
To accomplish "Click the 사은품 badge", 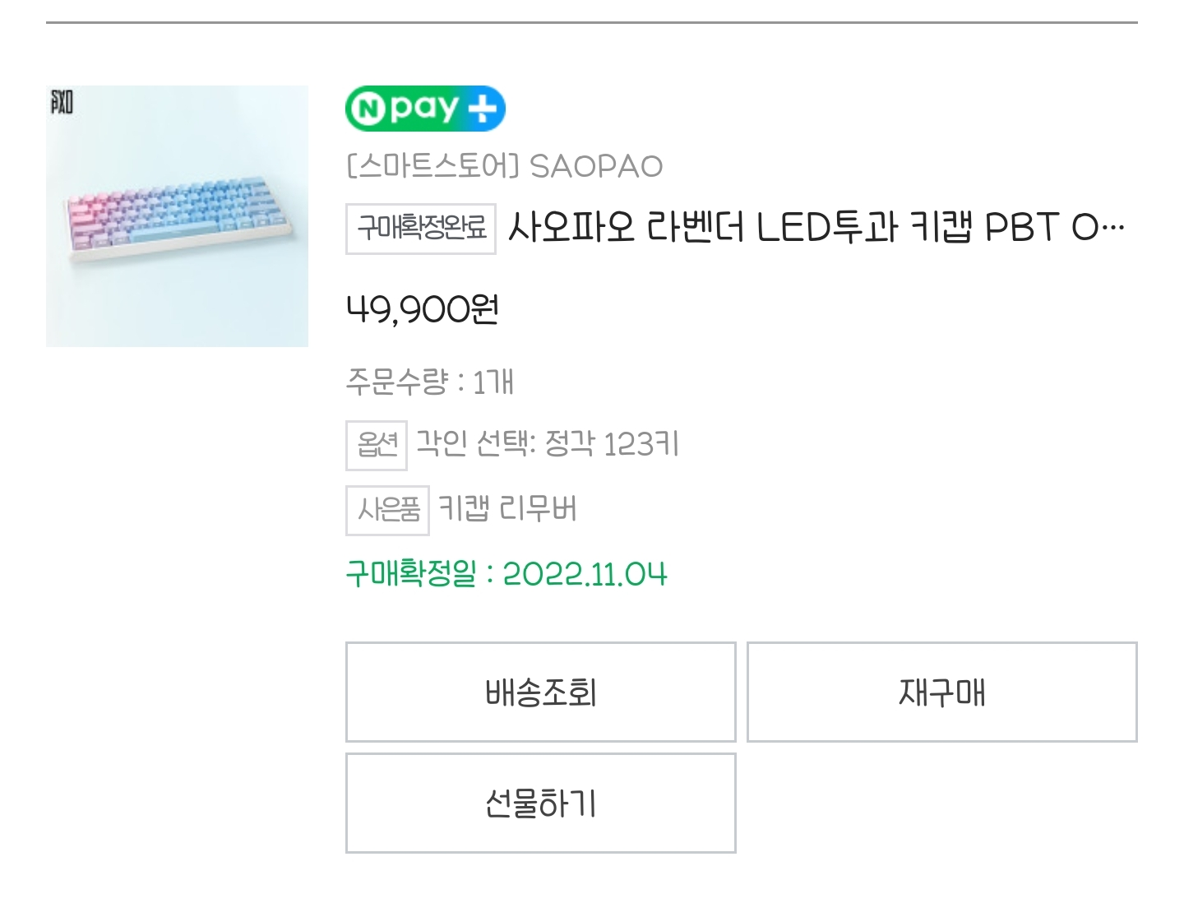I will [387, 510].
